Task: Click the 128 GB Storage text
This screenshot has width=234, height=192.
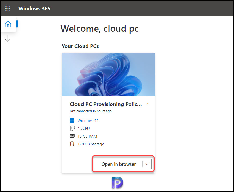Action: [91, 144]
